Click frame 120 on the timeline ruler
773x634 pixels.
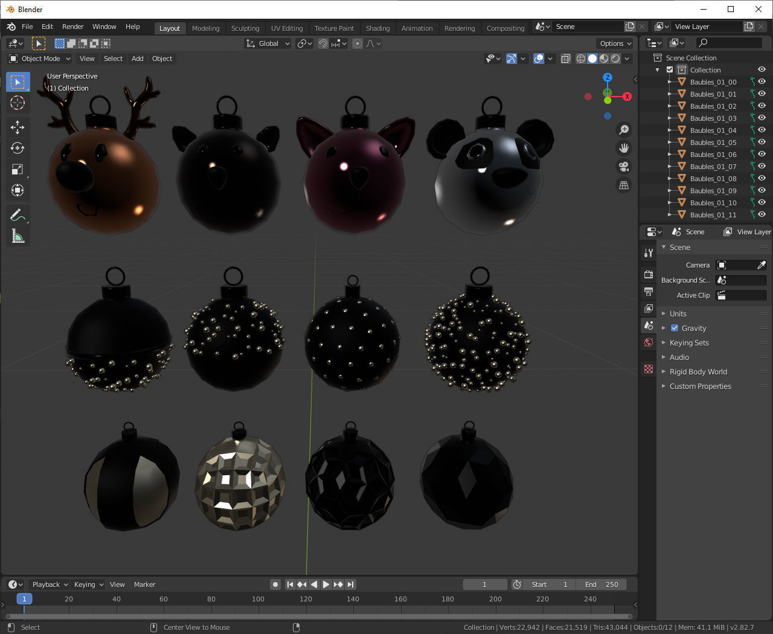pyautogui.click(x=306, y=599)
